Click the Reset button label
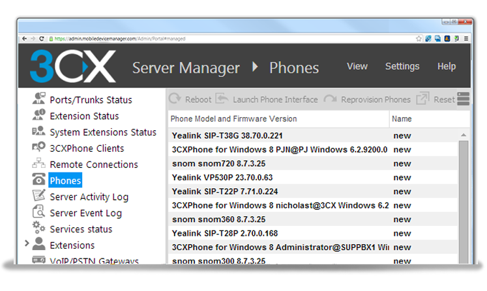This screenshot has height=291, width=487. pyautogui.click(x=444, y=100)
